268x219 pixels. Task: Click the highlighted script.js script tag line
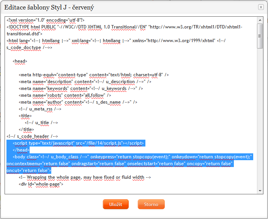tap(78, 143)
